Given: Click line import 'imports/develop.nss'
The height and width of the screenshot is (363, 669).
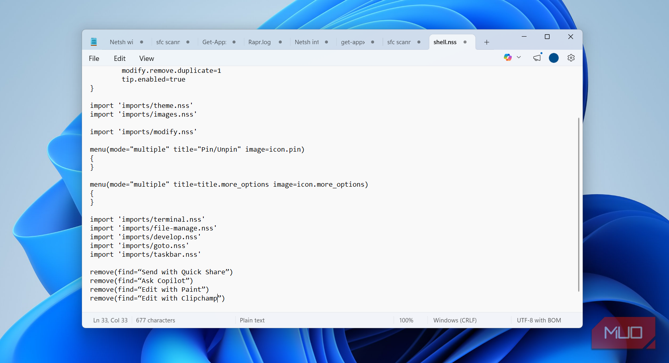Looking at the screenshot, I should click(145, 237).
